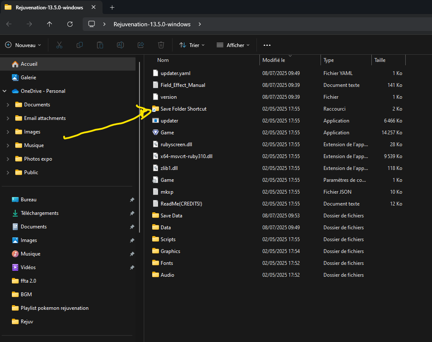Viewport: 432px width, 342px height.
Task: Select the ReadMe(CREDITS!) document
Action: pos(181,204)
